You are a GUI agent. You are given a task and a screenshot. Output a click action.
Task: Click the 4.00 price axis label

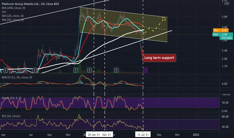coord(224,27)
